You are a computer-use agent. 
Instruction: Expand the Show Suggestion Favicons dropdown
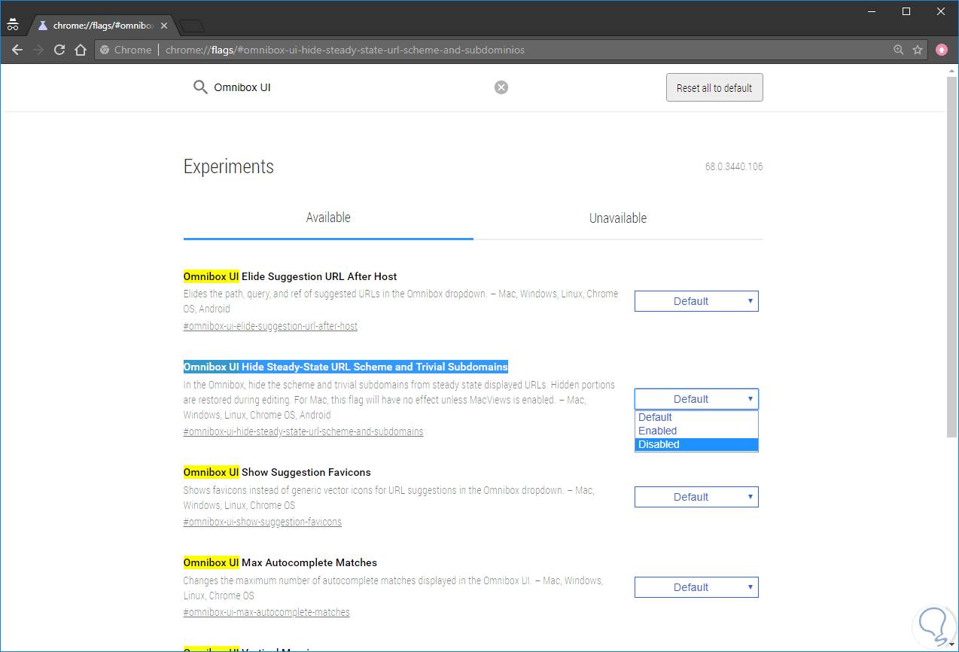pyautogui.click(x=696, y=497)
